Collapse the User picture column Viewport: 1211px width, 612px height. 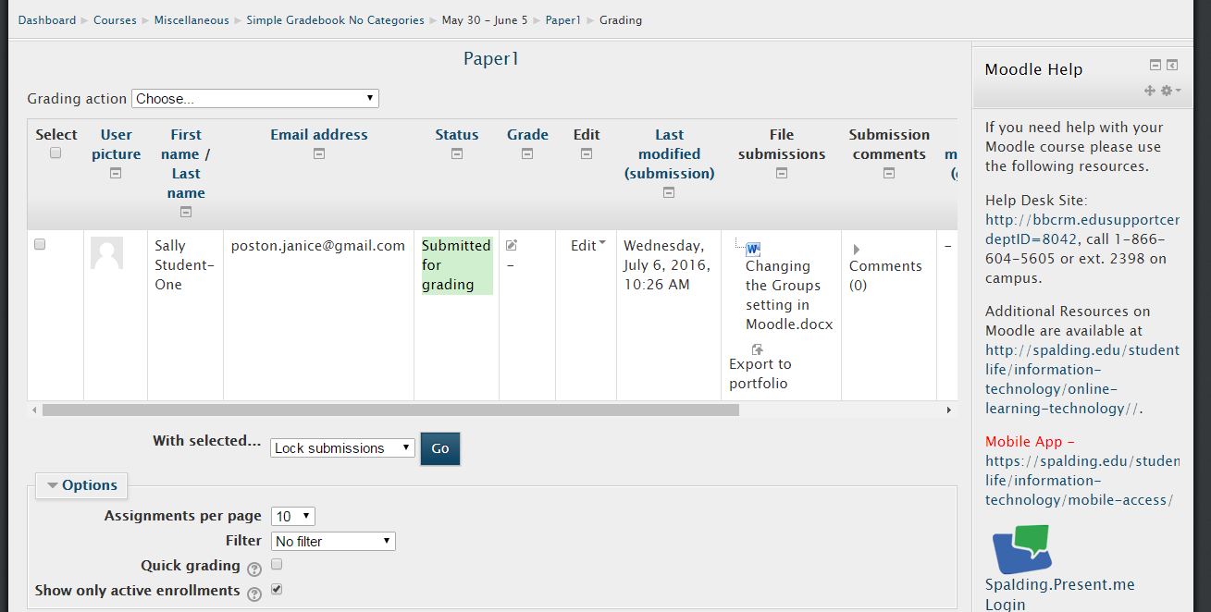(116, 173)
